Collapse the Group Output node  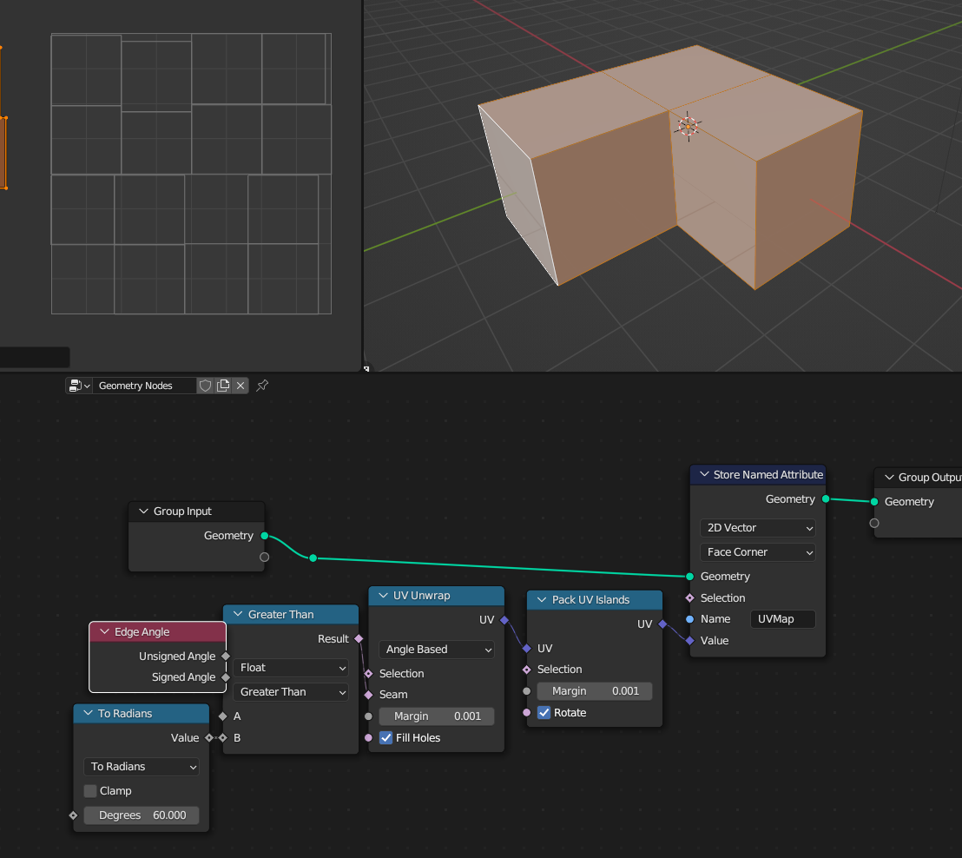tap(889, 478)
